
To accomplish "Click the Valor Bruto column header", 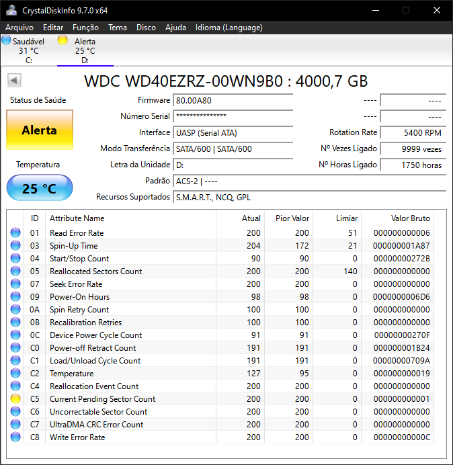I will click(397, 218).
